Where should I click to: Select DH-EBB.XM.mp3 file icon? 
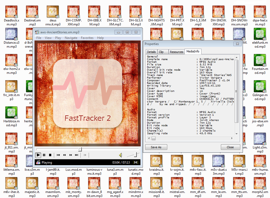click(94, 12)
